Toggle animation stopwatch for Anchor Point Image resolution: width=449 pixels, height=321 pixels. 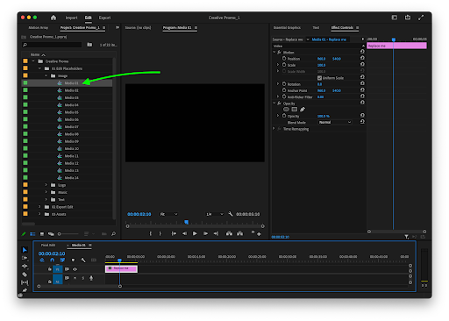tap(284, 90)
